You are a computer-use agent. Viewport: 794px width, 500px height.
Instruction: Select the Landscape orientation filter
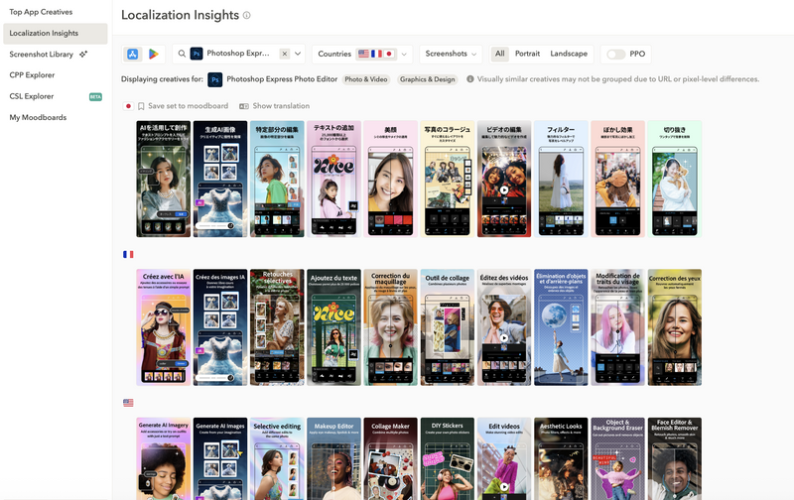(569, 54)
